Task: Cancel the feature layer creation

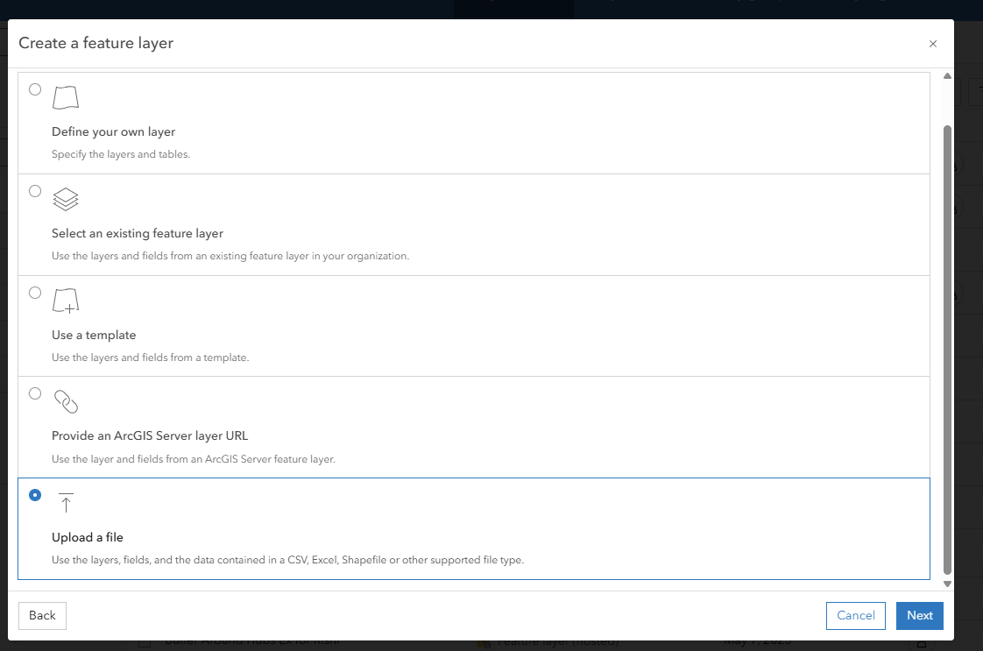Action: point(856,615)
